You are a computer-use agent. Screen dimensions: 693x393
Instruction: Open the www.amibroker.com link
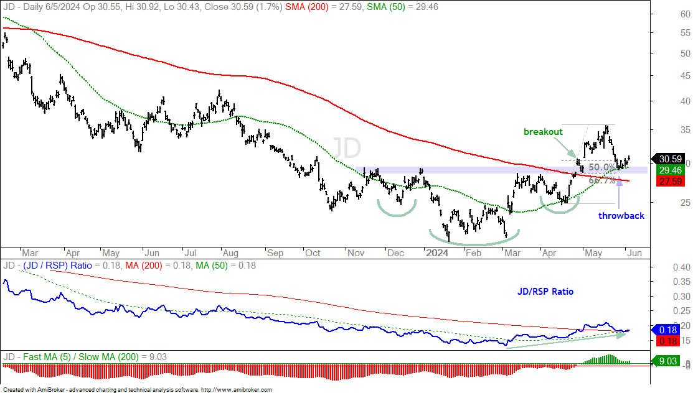coord(237,390)
